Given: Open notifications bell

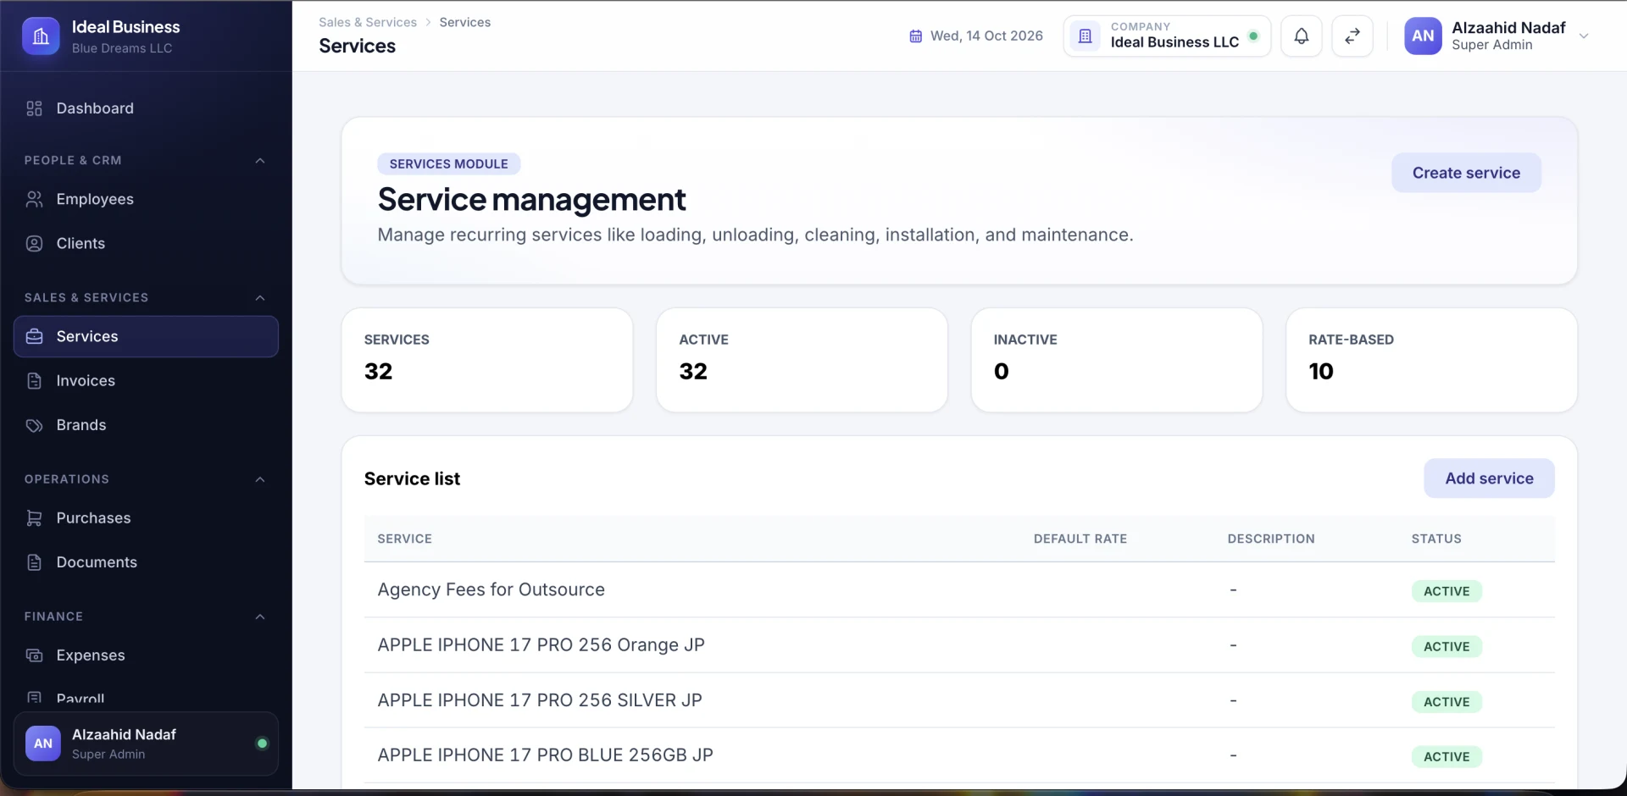Looking at the screenshot, I should click(x=1302, y=36).
